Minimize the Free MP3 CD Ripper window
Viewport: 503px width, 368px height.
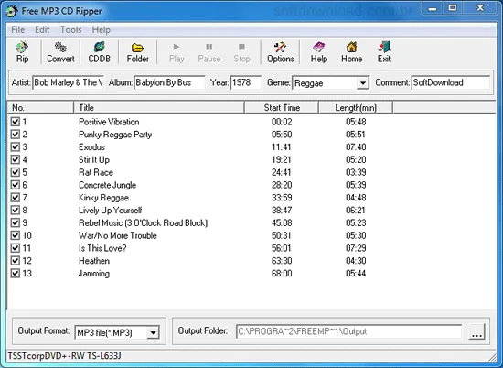tap(433, 8)
